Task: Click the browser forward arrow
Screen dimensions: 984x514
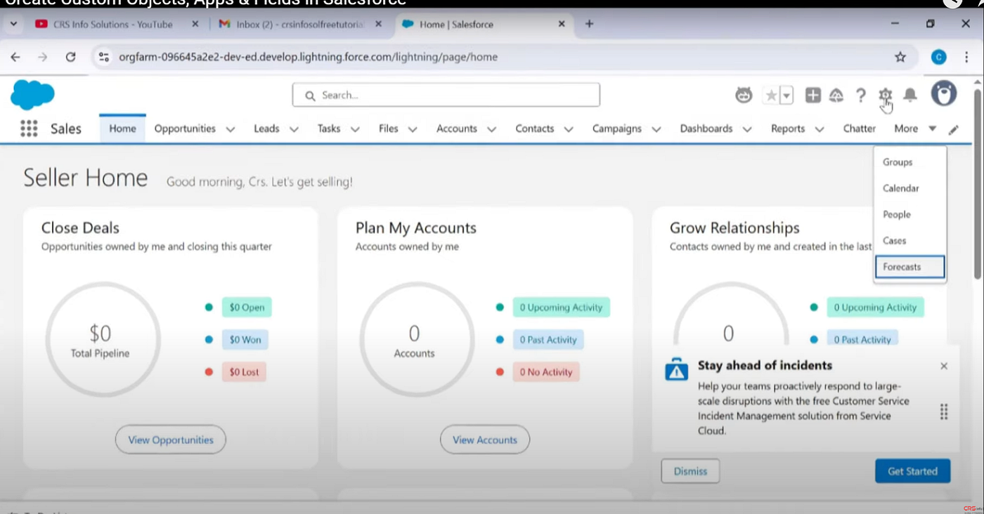Action: [x=43, y=57]
